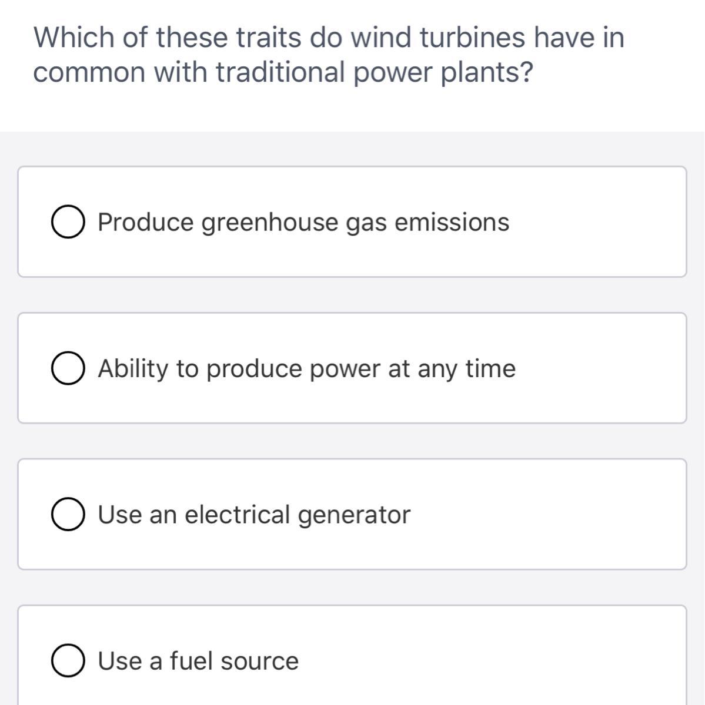Select the 'Produce greenhouse gas emissions' radio button
Image resolution: width=705 pixels, height=705 pixels.
pos(67,223)
